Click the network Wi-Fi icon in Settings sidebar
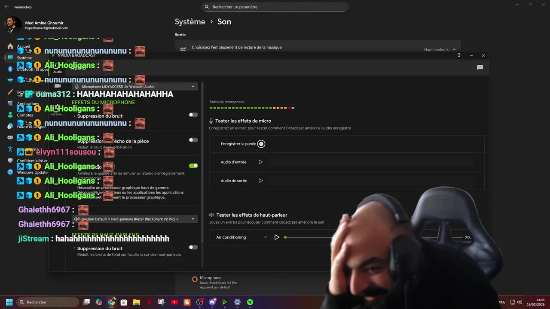Screen dimensions: 550x309 point(10,81)
